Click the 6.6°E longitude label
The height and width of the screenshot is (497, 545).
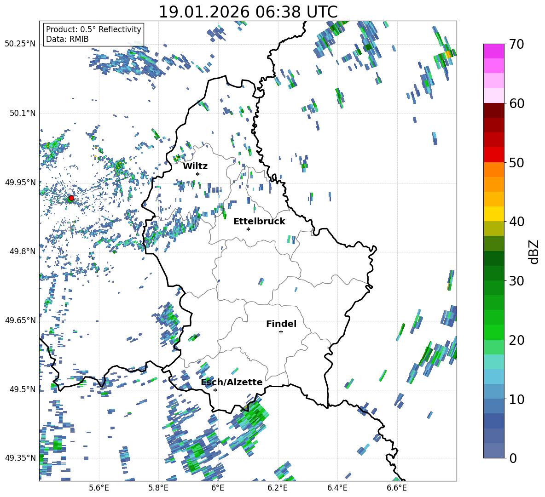point(397,488)
